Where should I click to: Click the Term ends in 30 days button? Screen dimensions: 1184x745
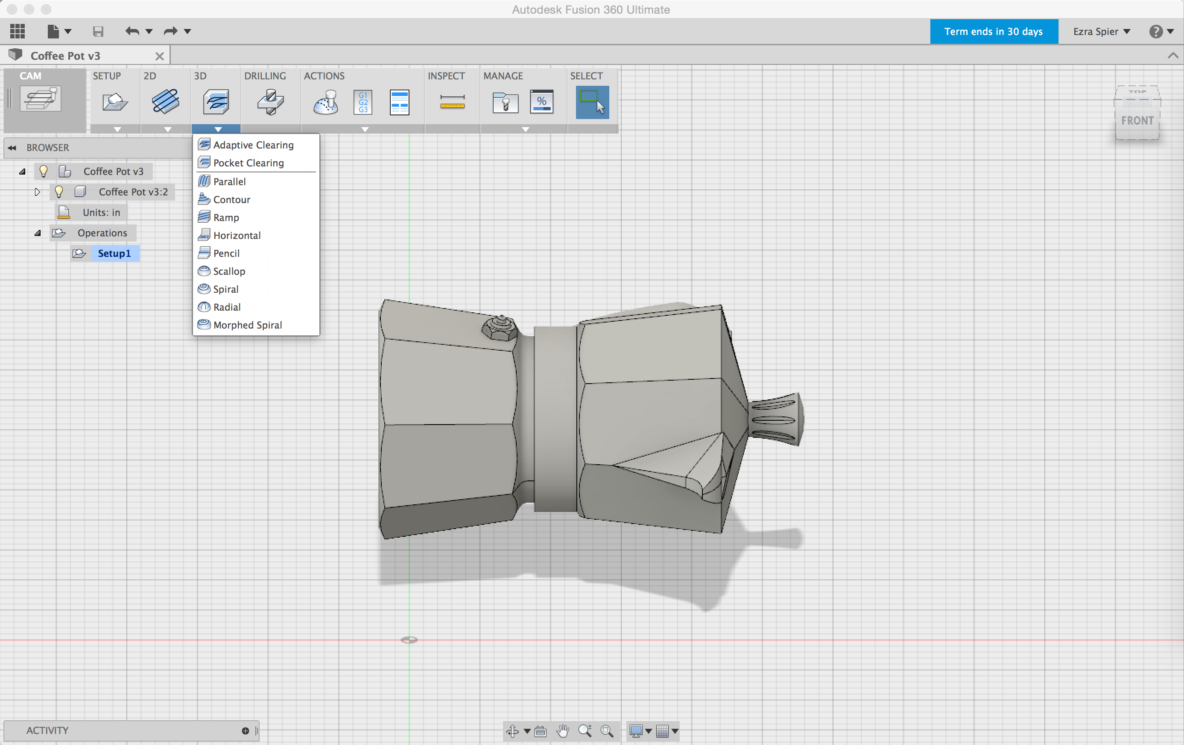(x=994, y=31)
